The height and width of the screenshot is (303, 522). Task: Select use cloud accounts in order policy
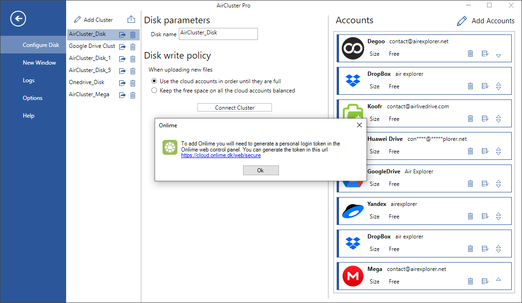point(154,80)
